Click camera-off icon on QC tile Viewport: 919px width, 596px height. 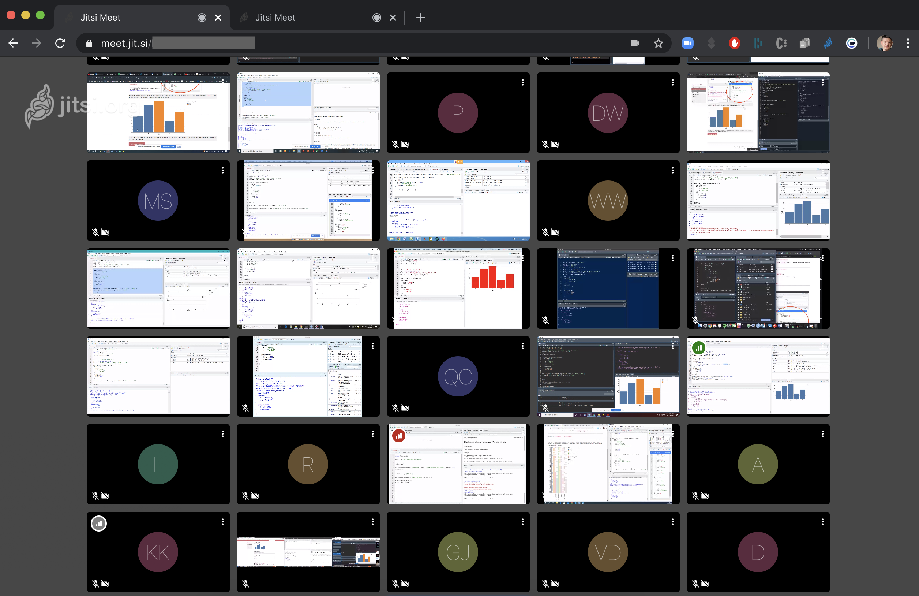(405, 408)
